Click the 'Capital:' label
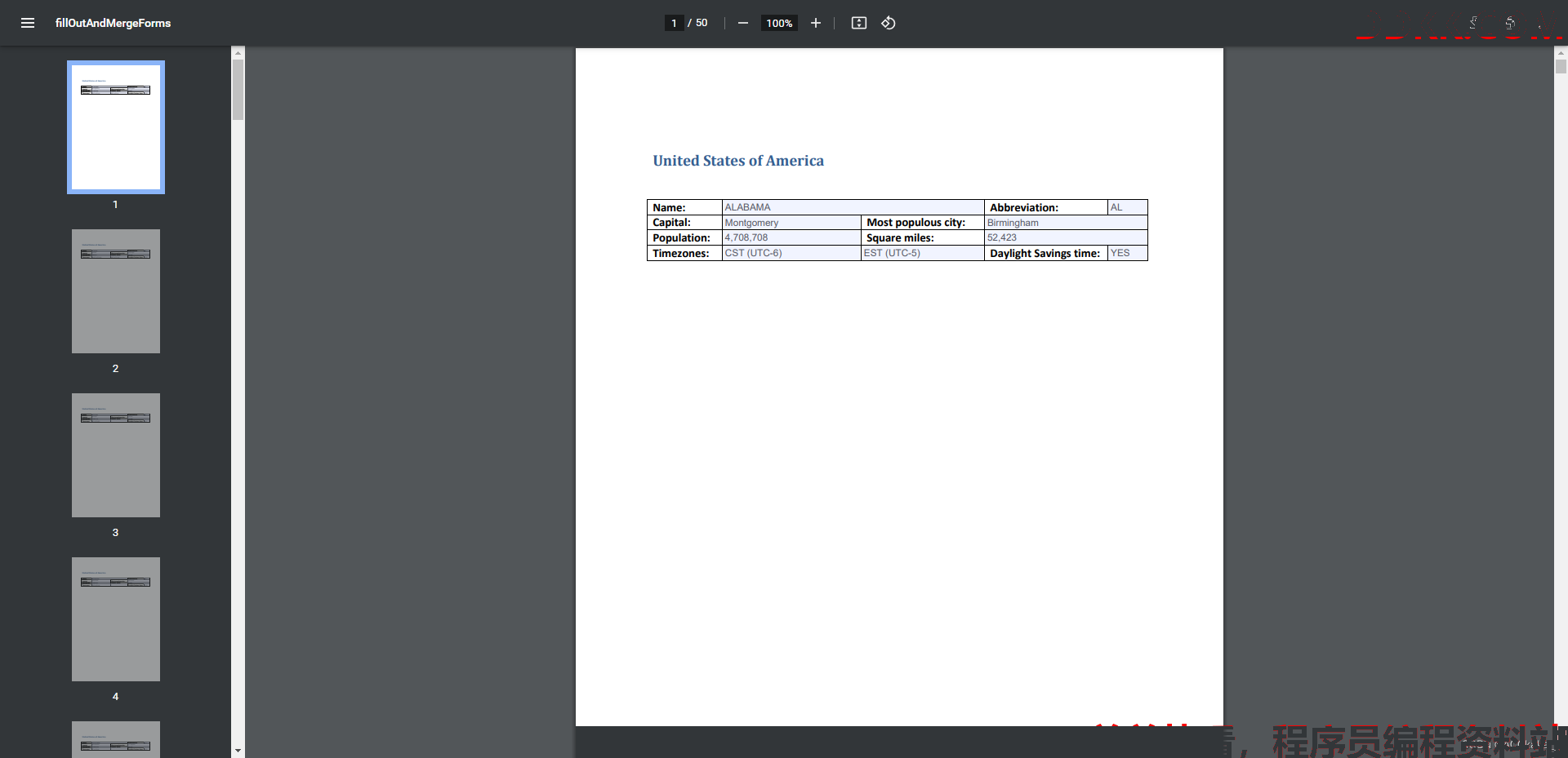Screen dimensions: 1568x758 (x=671, y=222)
